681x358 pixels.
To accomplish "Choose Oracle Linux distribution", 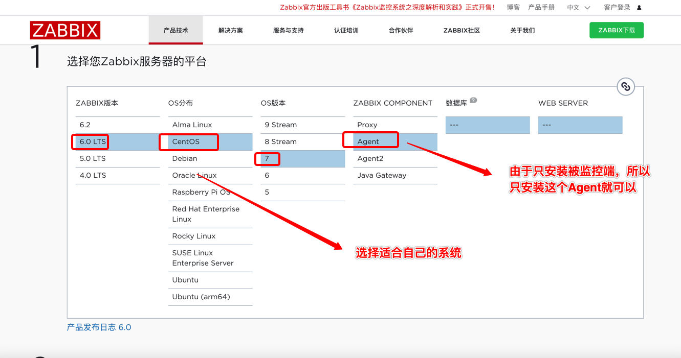I will 210,176.
